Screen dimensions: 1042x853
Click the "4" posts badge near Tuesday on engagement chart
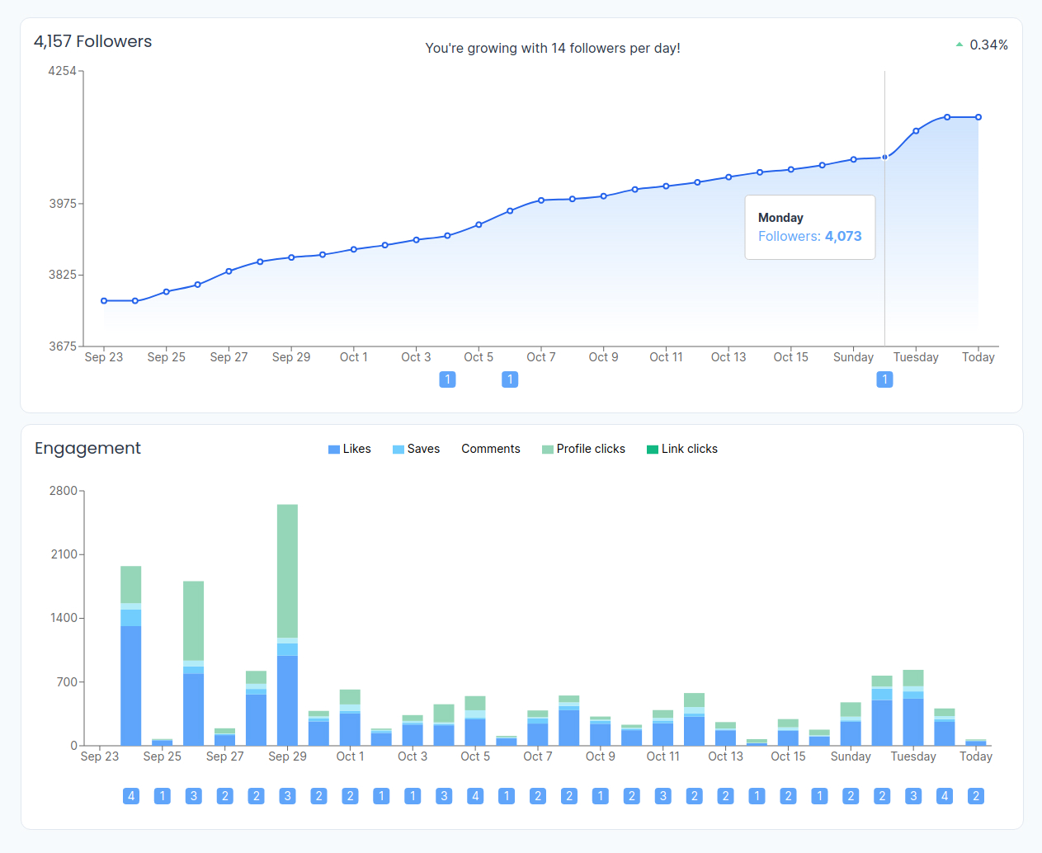[x=945, y=796]
